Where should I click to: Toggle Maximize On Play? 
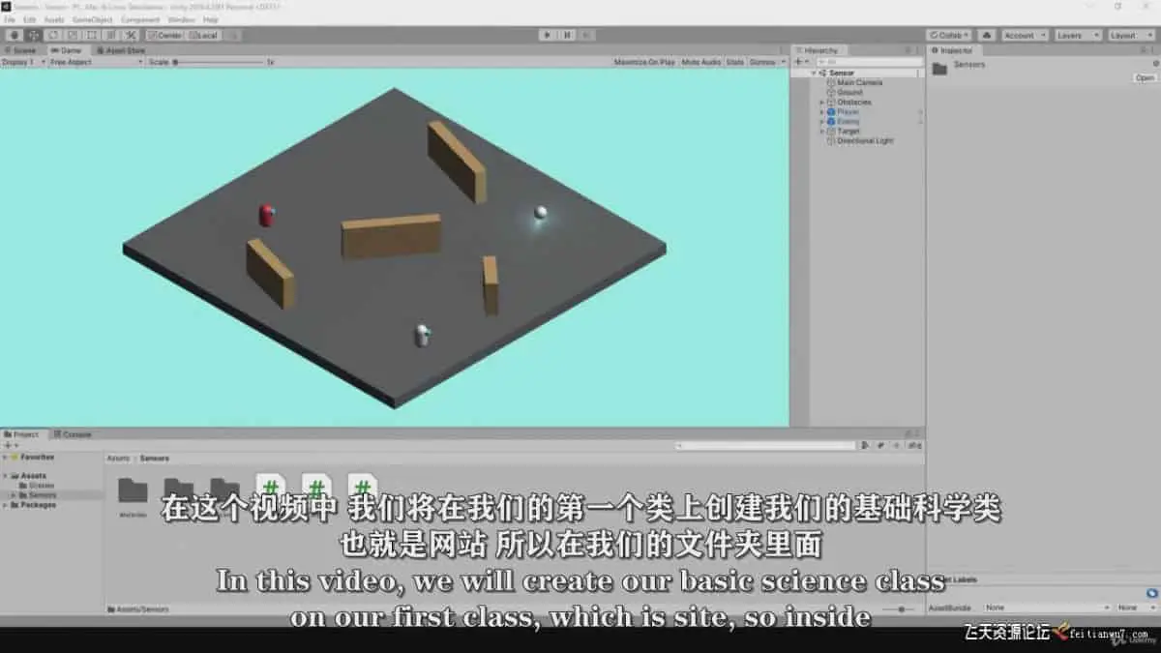point(644,62)
